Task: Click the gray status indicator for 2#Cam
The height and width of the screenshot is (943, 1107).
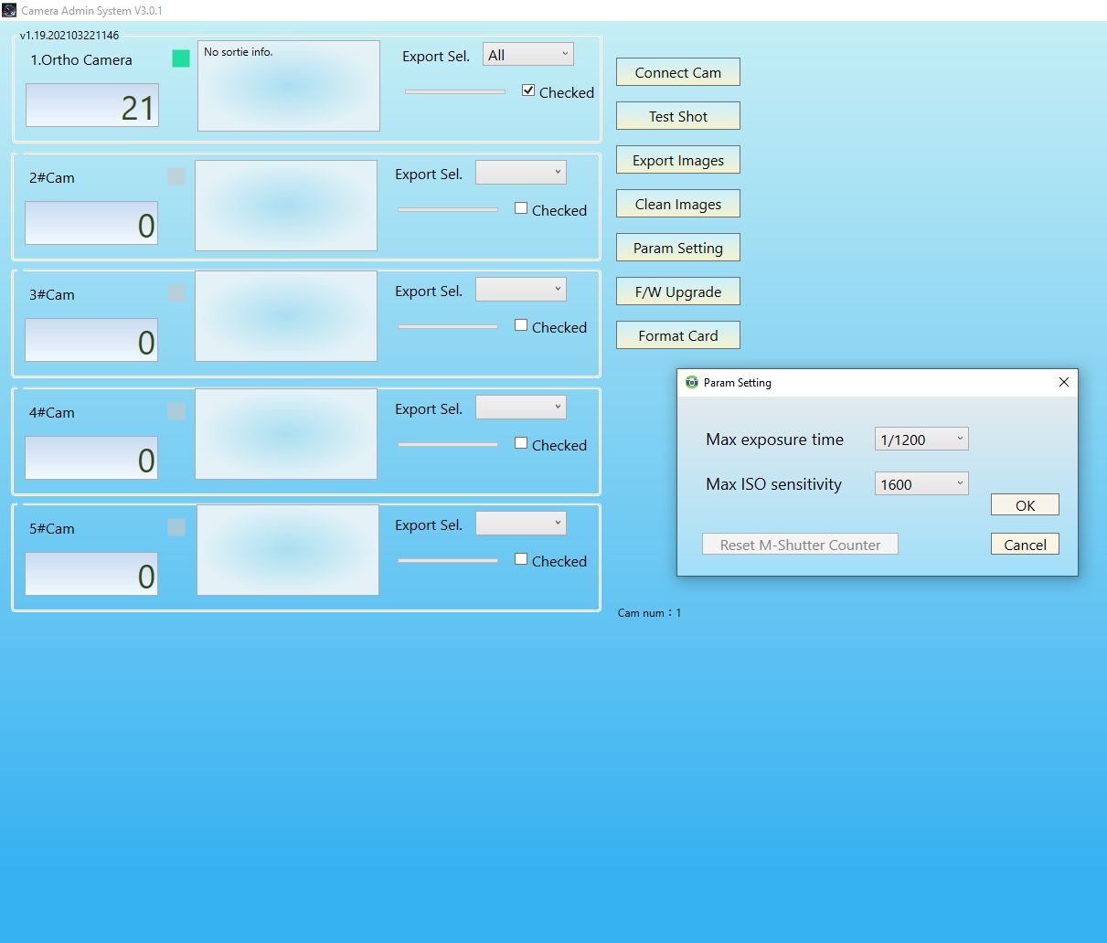Action: click(x=176, y=176)
